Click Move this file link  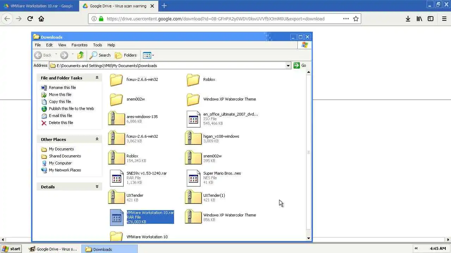[60, 95]
